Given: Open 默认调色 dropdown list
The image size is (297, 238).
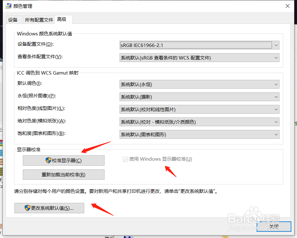Looking at the screenshot, I should (x=199, y=84).
